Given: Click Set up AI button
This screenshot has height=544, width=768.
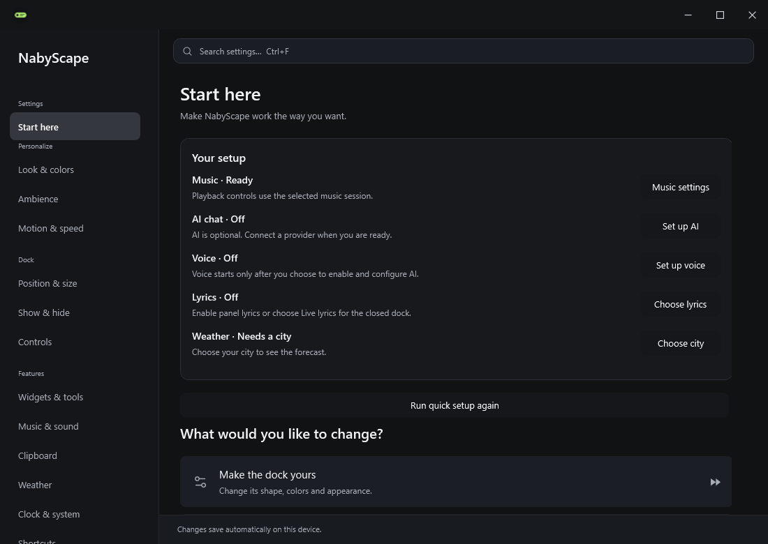Looking at the screenshot, I should (x=680, y=227).
